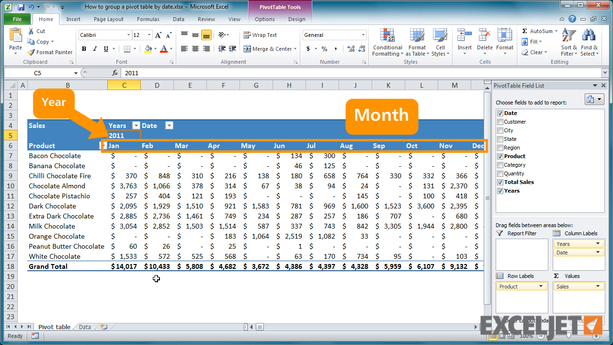Switch to the Page Layout tab
Image resolution: width=613 pixels, height=345 pixels.
coord(109,19)
